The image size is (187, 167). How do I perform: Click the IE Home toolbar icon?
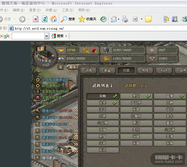[x=54, y=19]
